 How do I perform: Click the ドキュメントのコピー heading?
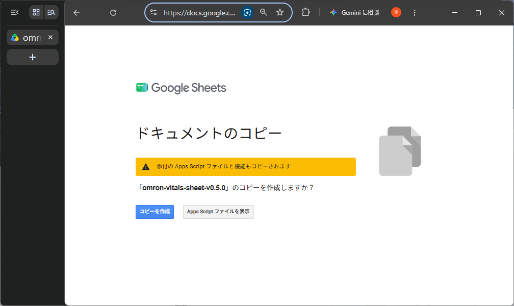point(209,133)
